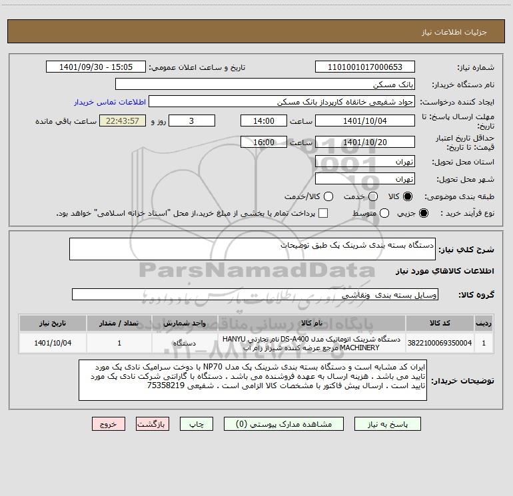Screen dimensions: 513x496
Task: Choose متوسط purchase process type
Action: 384,213
